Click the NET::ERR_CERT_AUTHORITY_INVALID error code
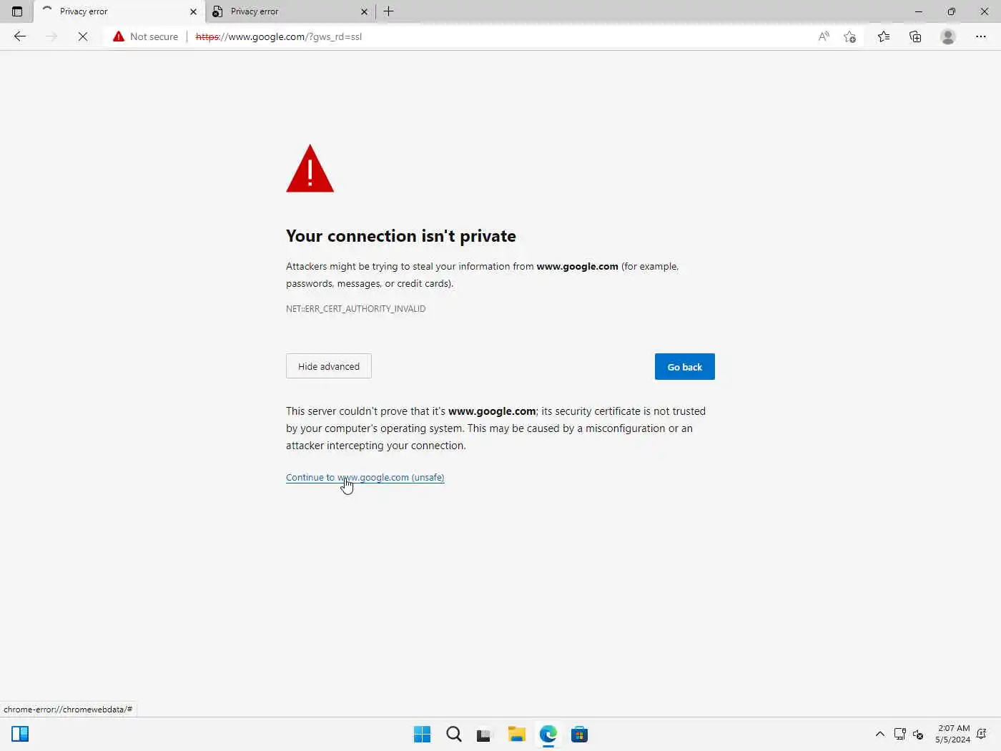The width and height of the screenshot is (1001, 751). point(356,309)
